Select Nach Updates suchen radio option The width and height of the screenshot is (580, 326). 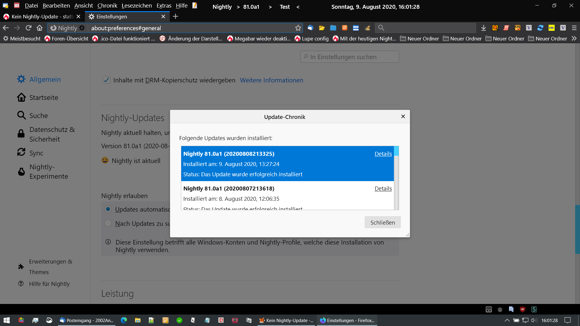(x=108, y=223)
